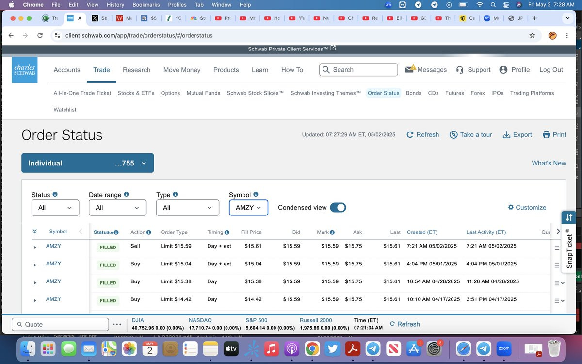Expand all rows with double chevron
The image size is (582, 364).
35,232
